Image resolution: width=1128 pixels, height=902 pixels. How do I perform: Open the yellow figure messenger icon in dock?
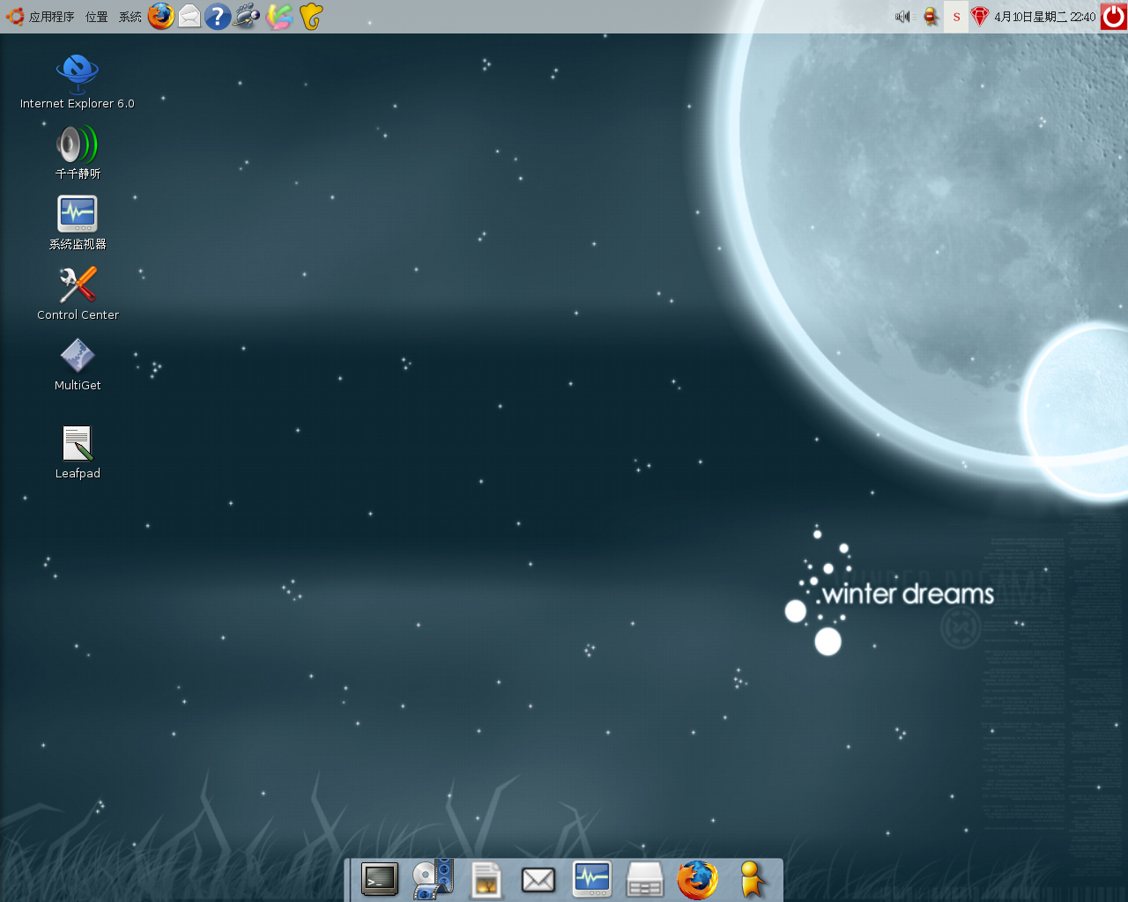752,879
